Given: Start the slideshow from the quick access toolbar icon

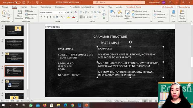Looking at the screenshot, I should pos(37,2).
